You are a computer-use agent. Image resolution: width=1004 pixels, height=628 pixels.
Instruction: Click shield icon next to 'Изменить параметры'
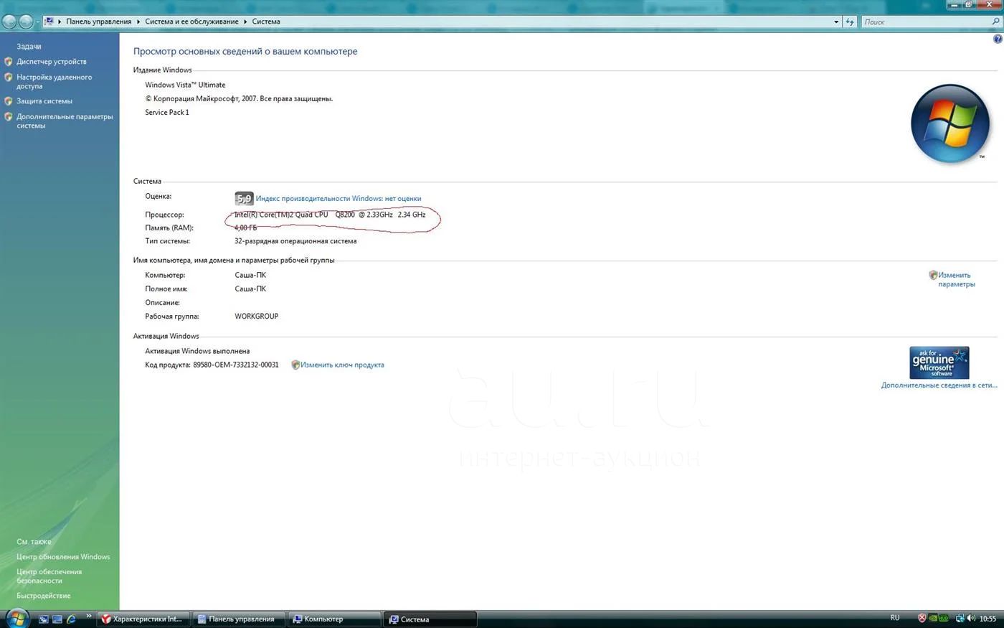click(x=933, y=275)
